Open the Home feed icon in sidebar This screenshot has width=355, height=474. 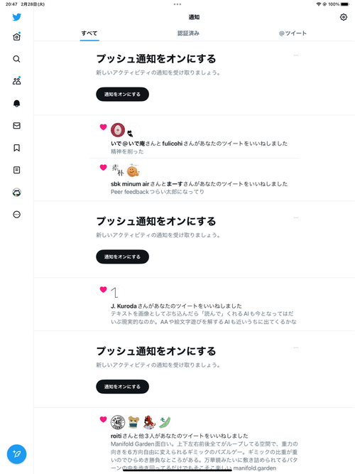click(x=17, y=36)
